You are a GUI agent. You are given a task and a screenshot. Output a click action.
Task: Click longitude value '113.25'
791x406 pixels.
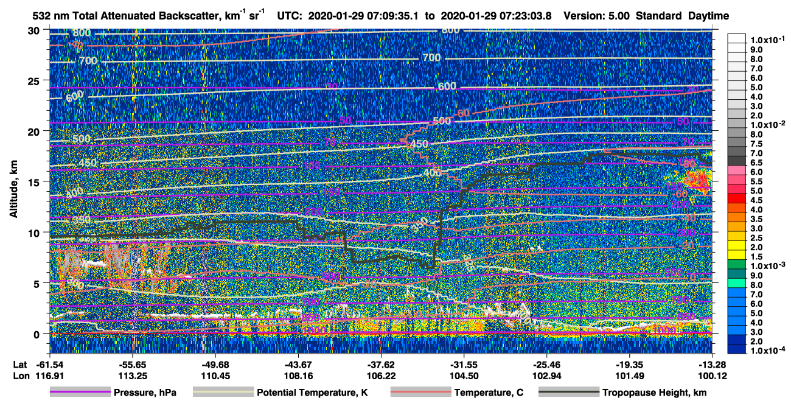tap(132, 376)
